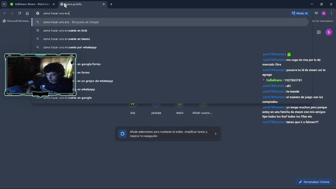This screenshot has height=189, width=336.
Task: Click history clock icon beside 'encuesta en kick'
Action: [38, 30]
